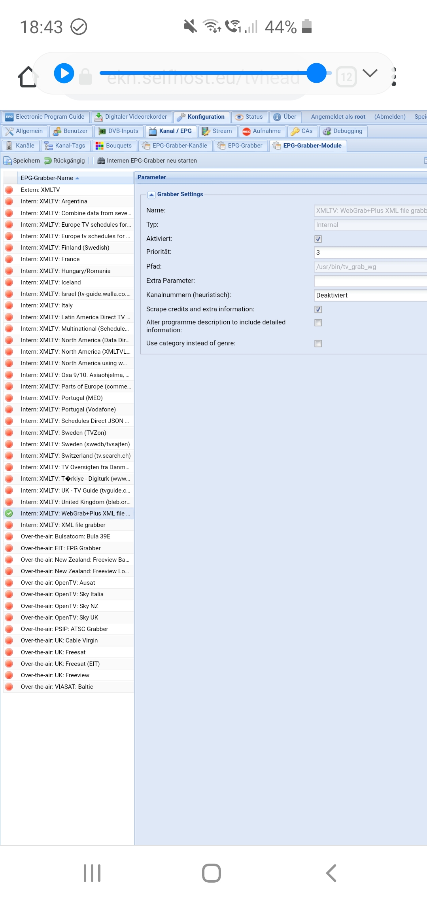This screenshot has width=427, height=902.
Task: Select Intern: XMLTV: Switzerland (tv.search.ch) row
Action: click(x=68, y=456)
